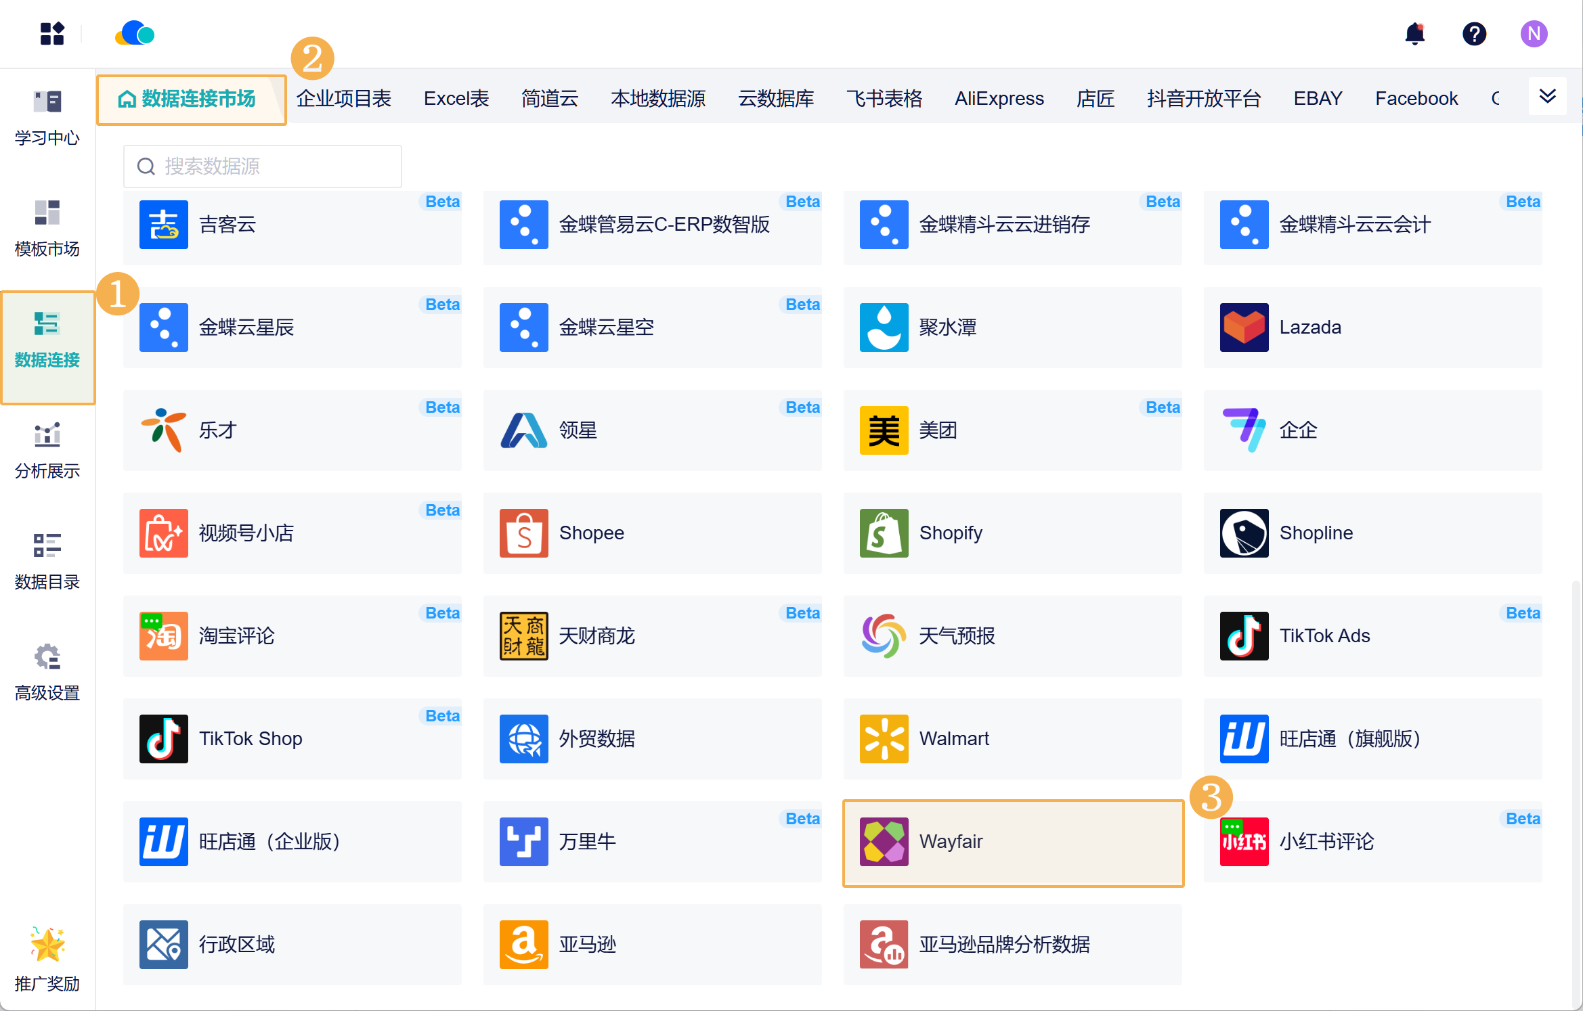Image resolution: width=1583 pixels, height=1011 pixels.
Task: Open 金蝶精斗云云会计 connector
Action: (1373, 228)
